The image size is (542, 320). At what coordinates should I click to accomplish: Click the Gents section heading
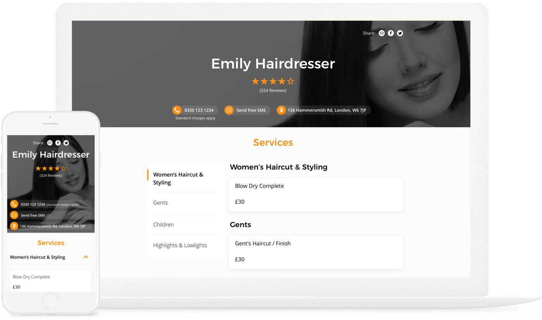tap(240, 225)
